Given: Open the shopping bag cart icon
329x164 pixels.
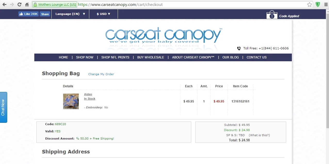Looking at the screenshot, I should [272, 15].
